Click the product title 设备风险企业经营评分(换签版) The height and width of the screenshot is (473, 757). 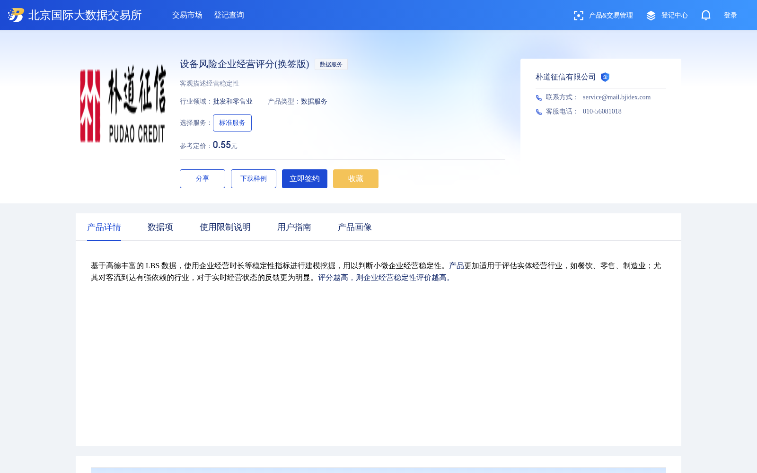pos(245,64)
